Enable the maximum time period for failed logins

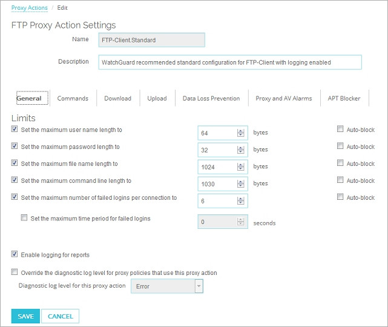[24, 218]
